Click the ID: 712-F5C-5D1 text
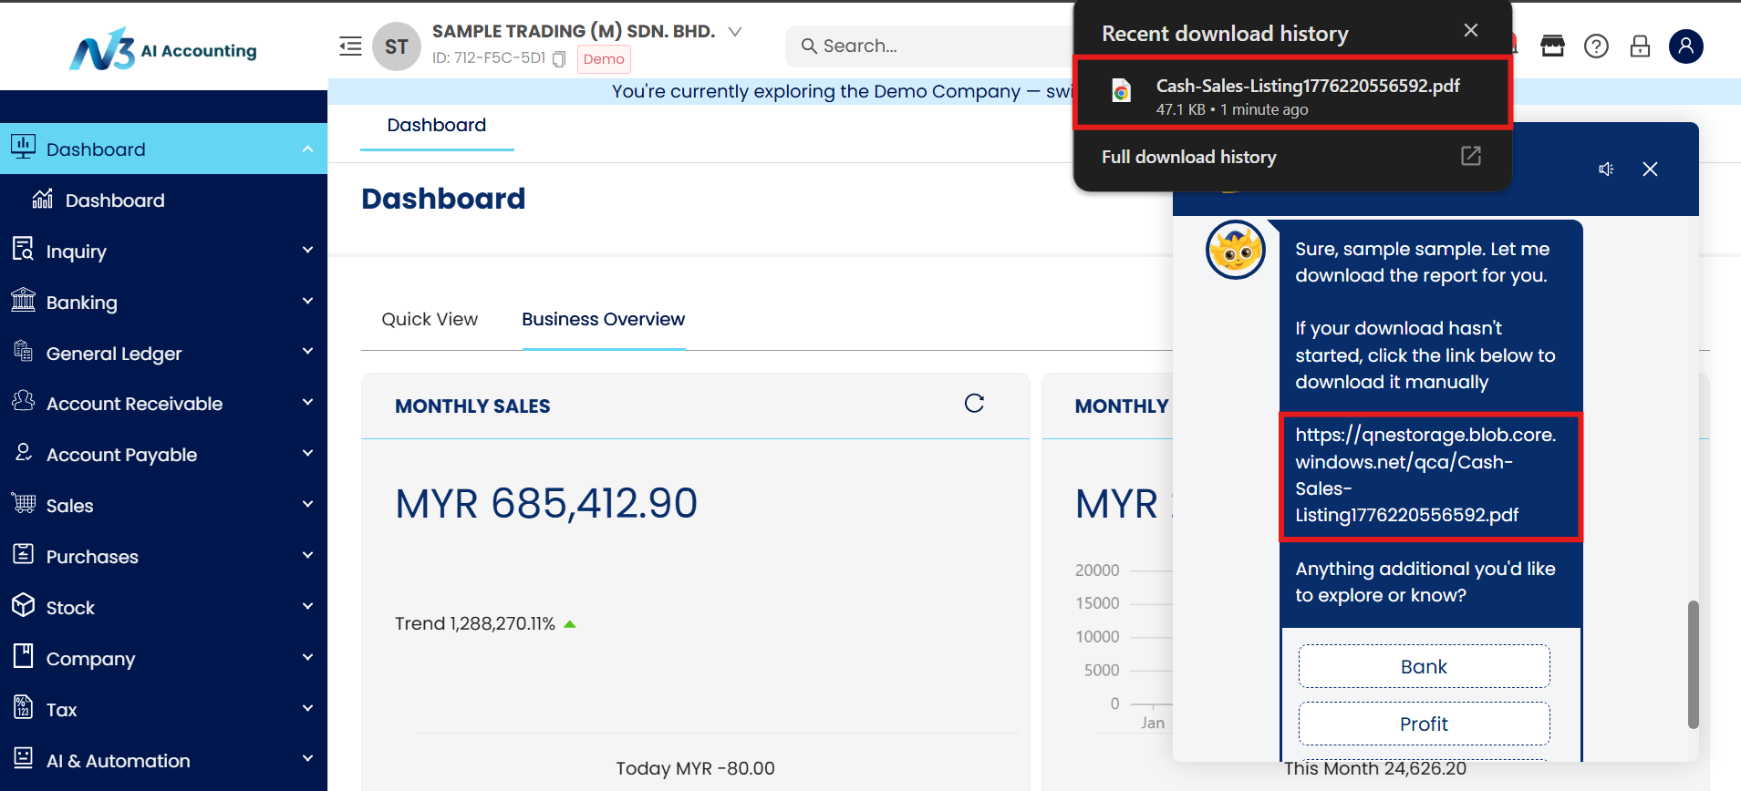The height and width of the screenshot is (791, 1741). tap(489, 58)
